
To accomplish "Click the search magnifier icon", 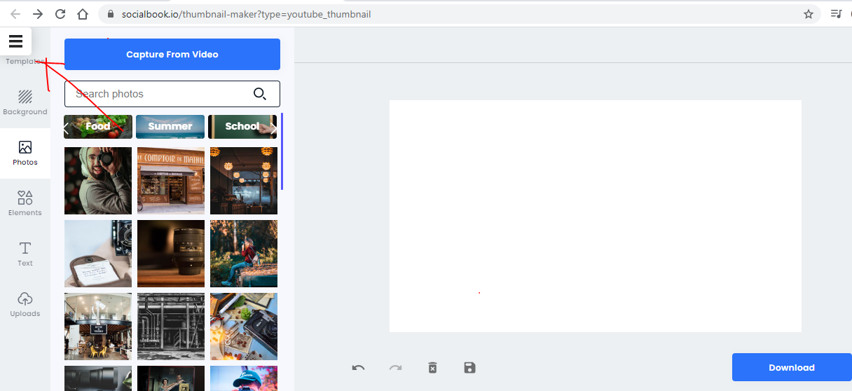I will 260,94.
